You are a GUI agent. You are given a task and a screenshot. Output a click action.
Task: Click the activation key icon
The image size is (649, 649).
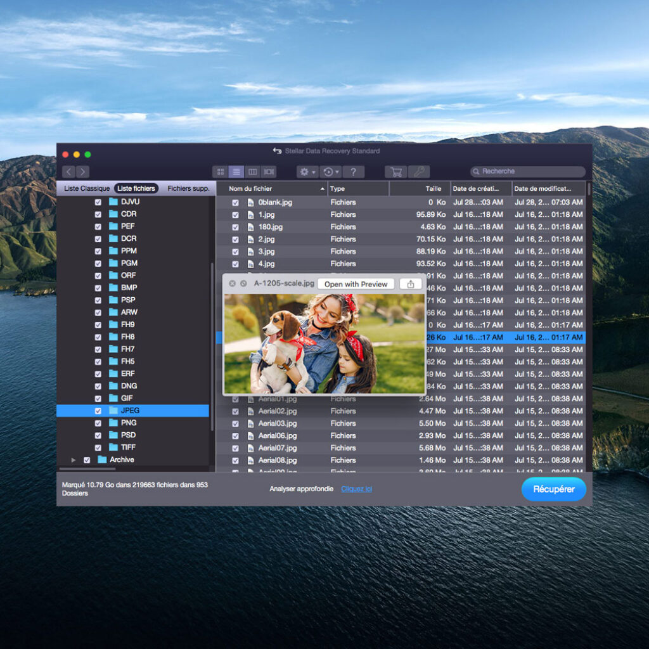[419, 172]
